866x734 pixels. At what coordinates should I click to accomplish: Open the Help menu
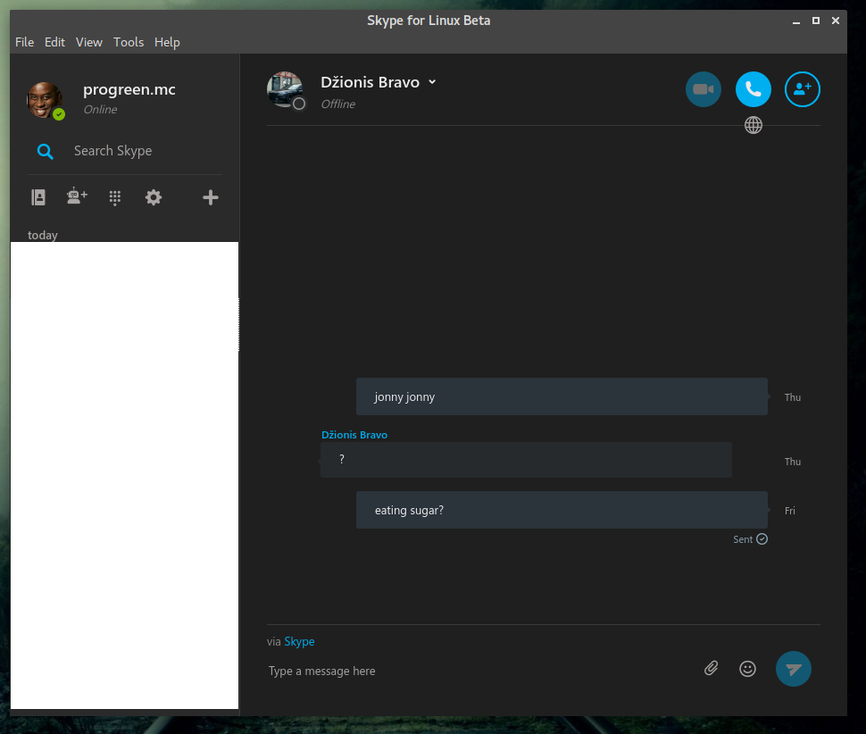point(167,42)
